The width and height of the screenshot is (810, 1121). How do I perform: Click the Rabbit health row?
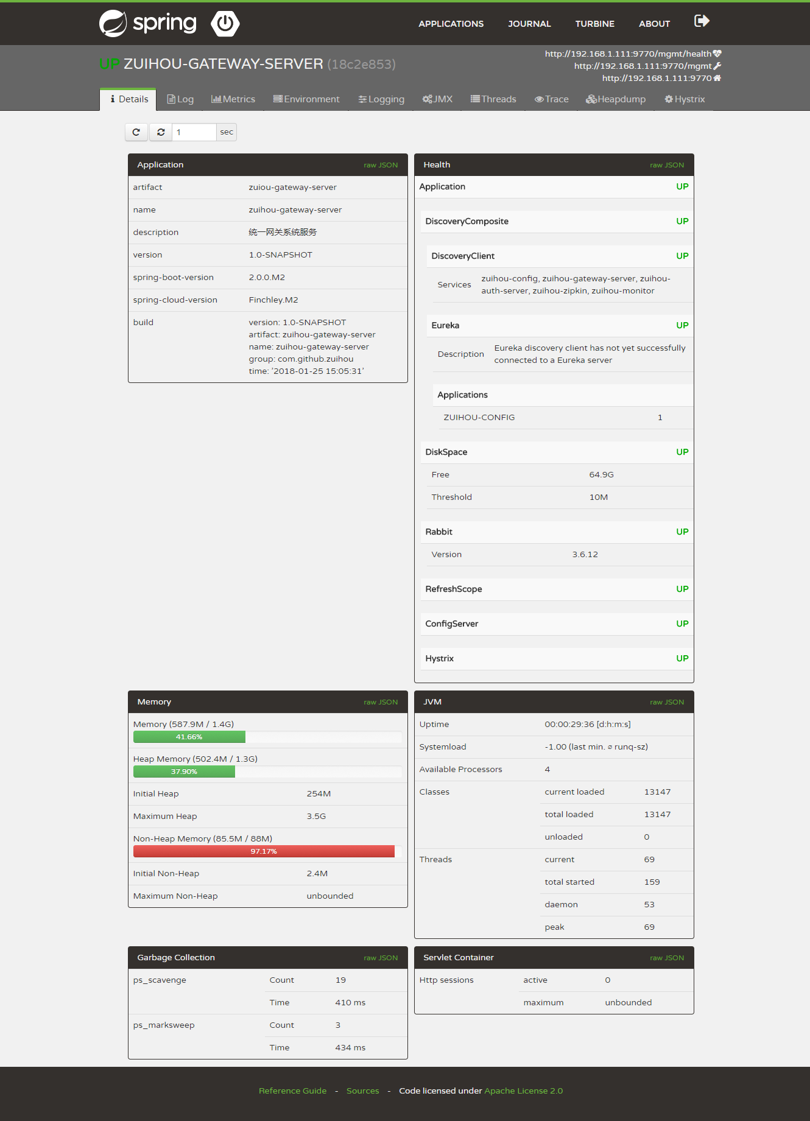click(x=557, y=532)
